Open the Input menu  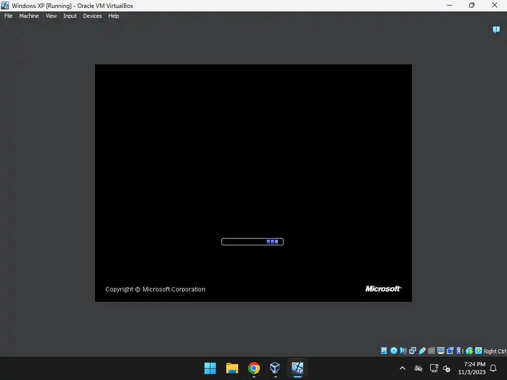(70, 16)
